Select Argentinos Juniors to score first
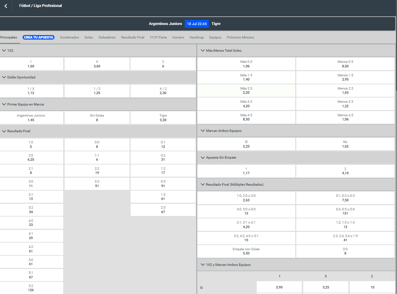 coord(31,118)
